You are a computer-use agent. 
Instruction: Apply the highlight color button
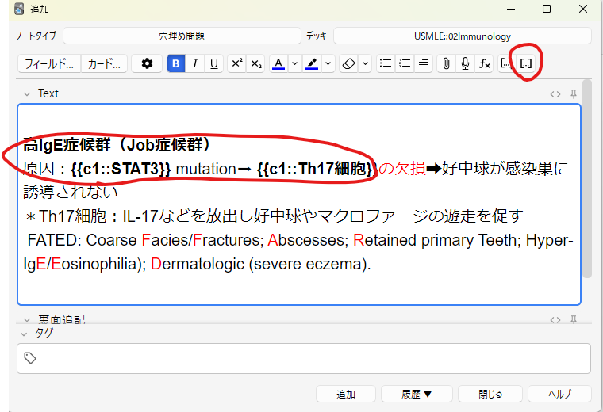point(312,63)
